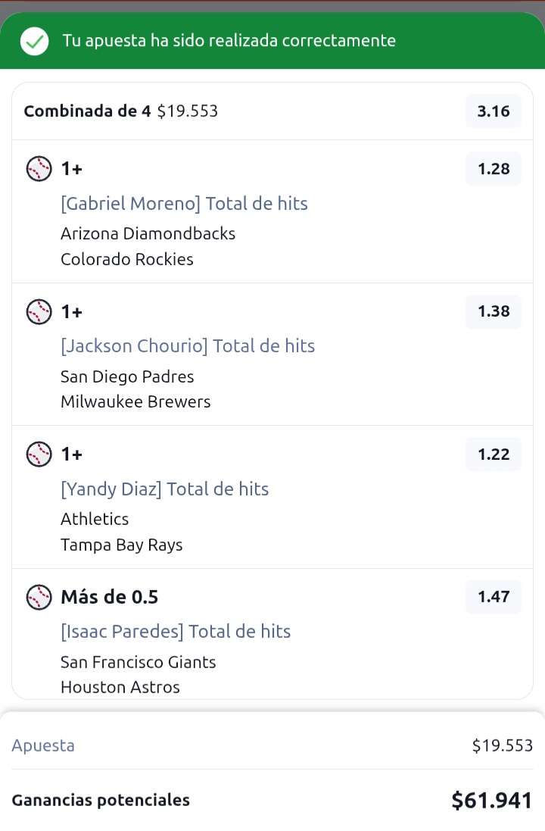Image resolution: width=545 pixels, height=831 pixels.
Task: Select the 3.16 combined odds badge
Action: click(493, 111)
